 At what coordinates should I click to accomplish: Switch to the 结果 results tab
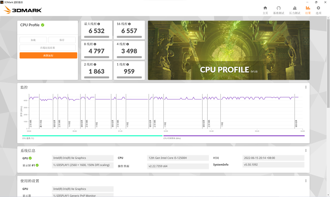tap(308, 10)
